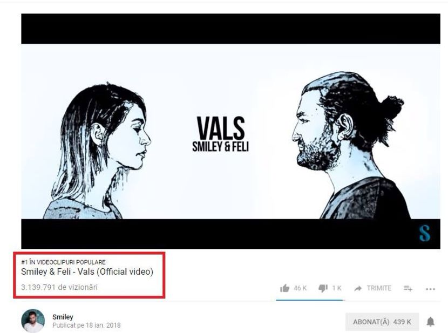Click the share arrow icon
The height and width of the screenshot is (333, 448).
[x=358, y=288]
